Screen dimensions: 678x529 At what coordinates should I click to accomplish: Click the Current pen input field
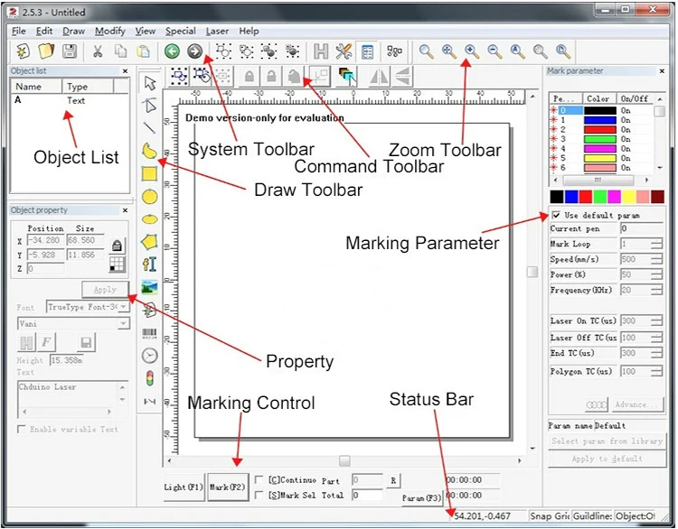click(642, 228)
